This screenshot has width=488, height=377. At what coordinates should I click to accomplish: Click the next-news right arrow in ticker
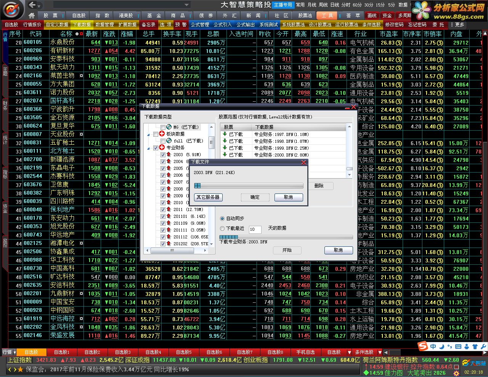pyautogui.click(x=15, y=369)
